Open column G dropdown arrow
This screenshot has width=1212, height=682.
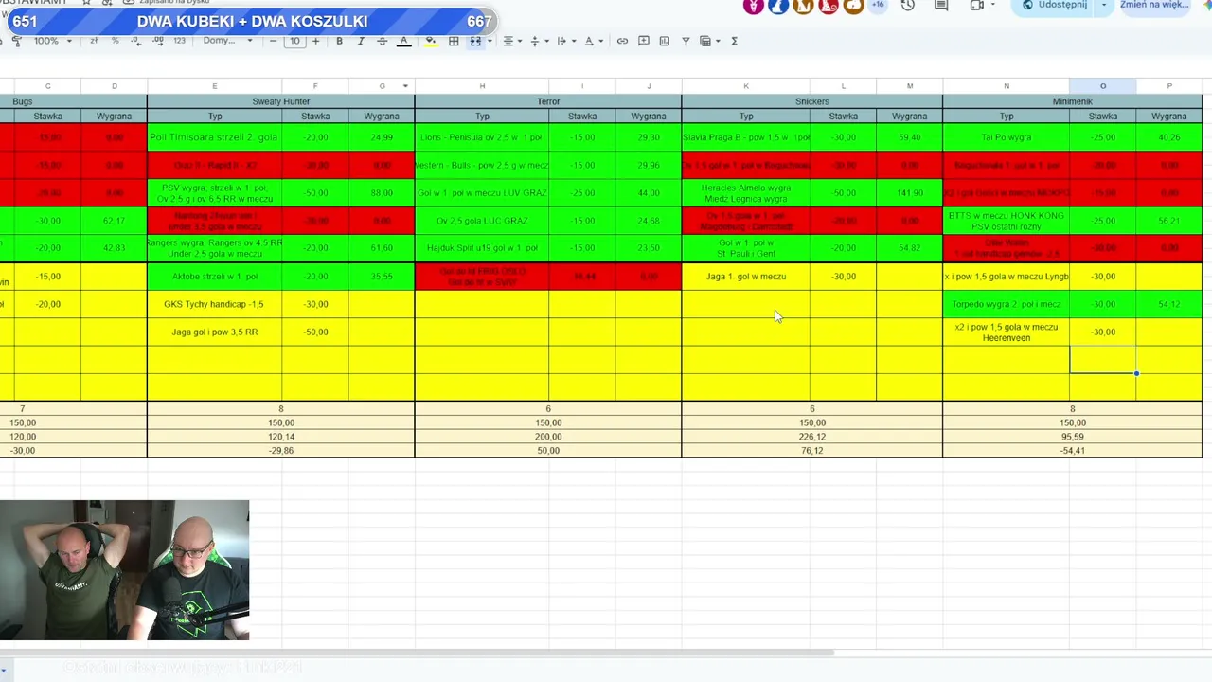coord(405,86)
